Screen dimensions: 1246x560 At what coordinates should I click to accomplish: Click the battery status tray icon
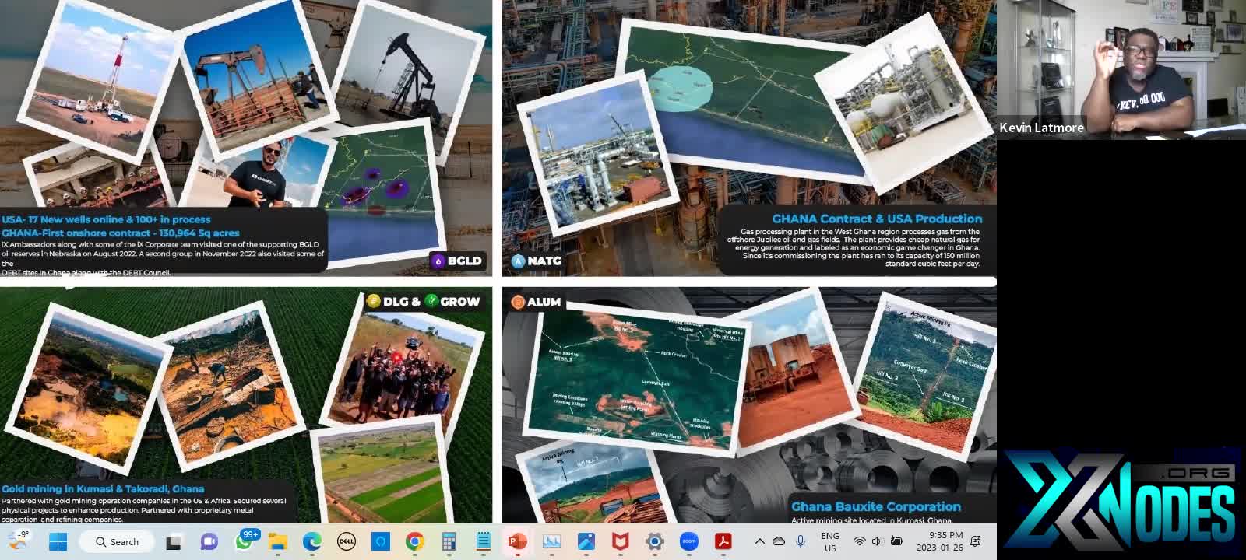[897, 541]
